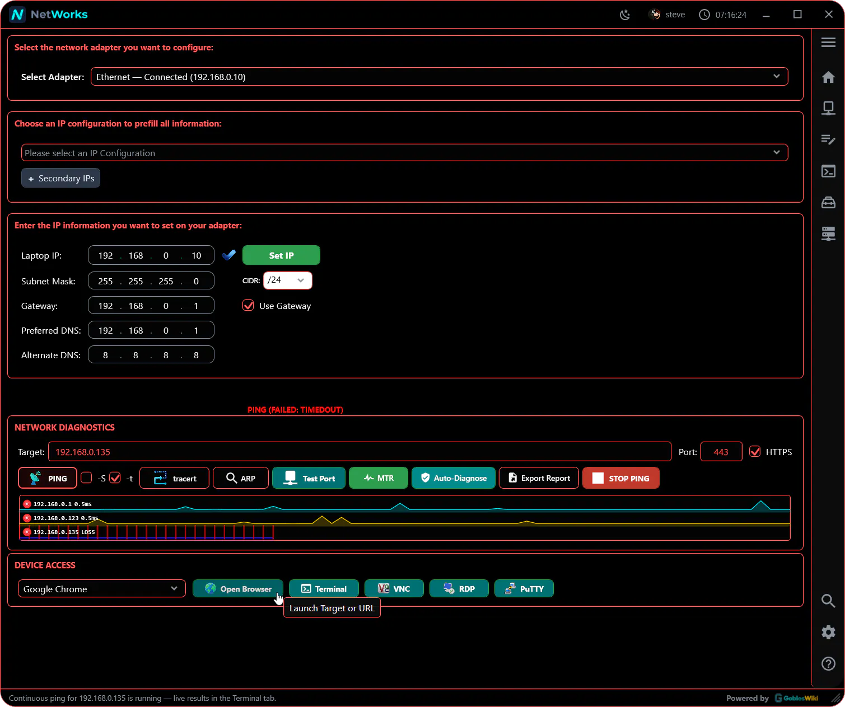The height and width of the screenshot is (707, 845).
Task: Click the cyan spike in 192.168.0.1 graph
Action: pyautogui.click(x=760, y=505)
